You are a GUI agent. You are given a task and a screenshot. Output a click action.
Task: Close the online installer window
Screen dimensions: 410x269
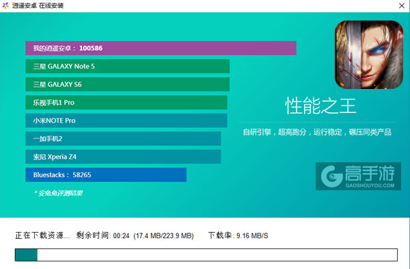click(402, 5)
